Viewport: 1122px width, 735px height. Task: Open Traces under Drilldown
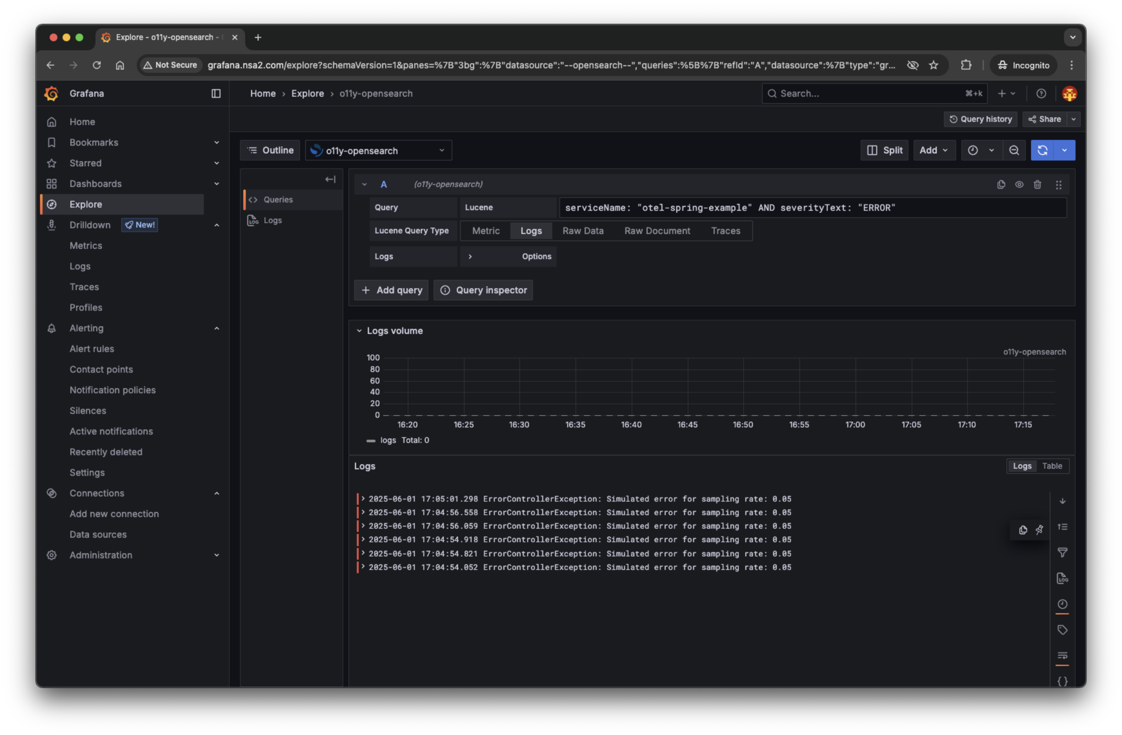(x=84, y=287)
